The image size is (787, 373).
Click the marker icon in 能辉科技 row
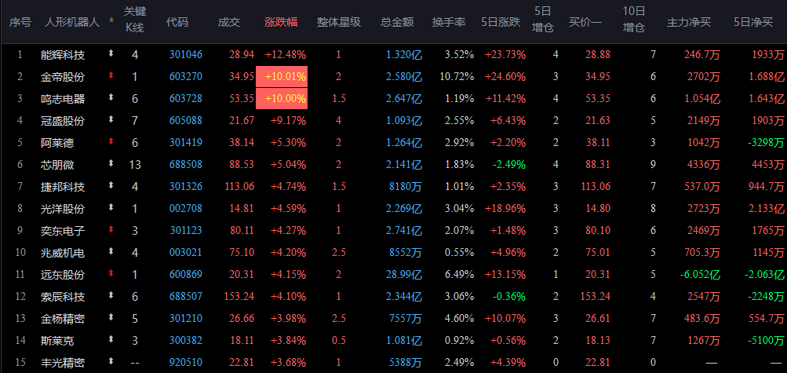[x=111, y=53]
